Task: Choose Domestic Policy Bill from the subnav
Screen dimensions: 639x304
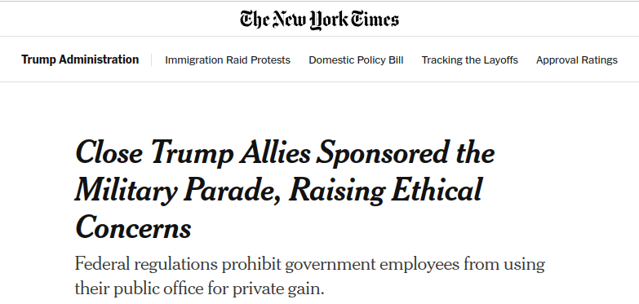Action: click(356, 60)
